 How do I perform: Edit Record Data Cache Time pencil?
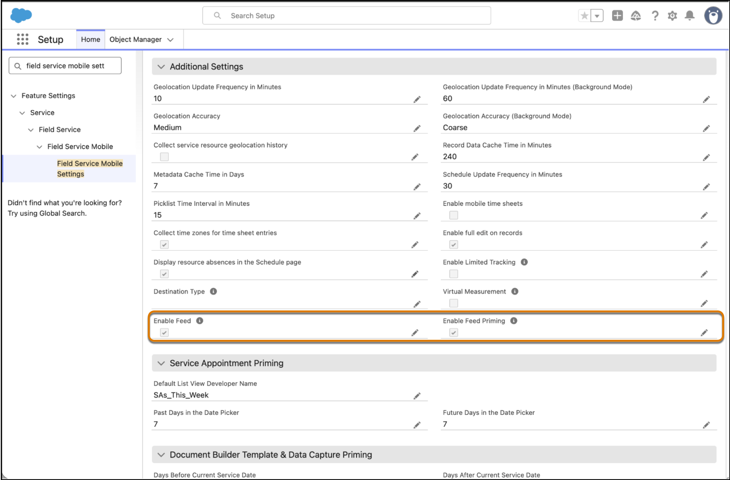coord(706,157)
